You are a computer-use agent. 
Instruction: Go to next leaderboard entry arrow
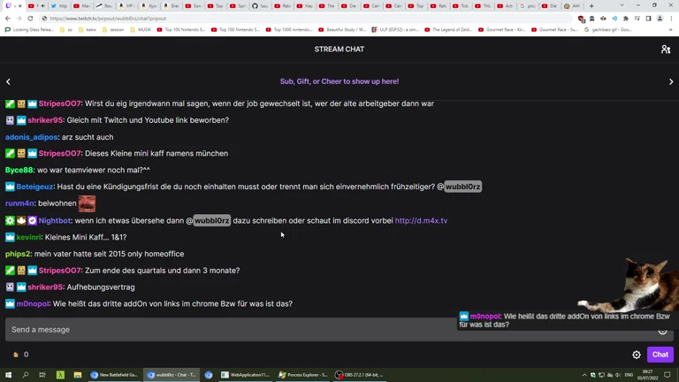(x=671, y=81)
